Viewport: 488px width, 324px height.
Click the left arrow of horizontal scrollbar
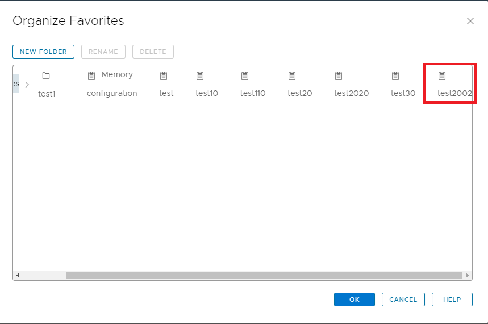pos(18,275)
